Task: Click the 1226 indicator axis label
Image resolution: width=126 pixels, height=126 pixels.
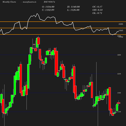Action: (121, 24)
